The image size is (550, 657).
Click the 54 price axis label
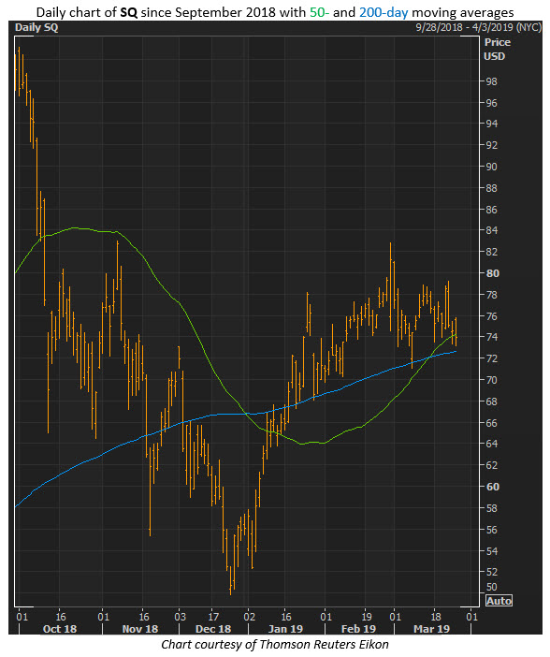(x=491, y=551)
